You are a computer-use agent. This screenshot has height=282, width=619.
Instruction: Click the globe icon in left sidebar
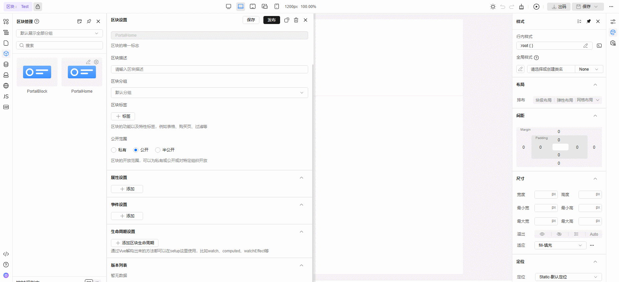[x=6, y=86]
